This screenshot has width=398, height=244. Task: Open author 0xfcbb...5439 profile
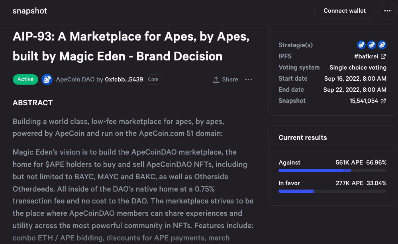click(x=124, y=79)
